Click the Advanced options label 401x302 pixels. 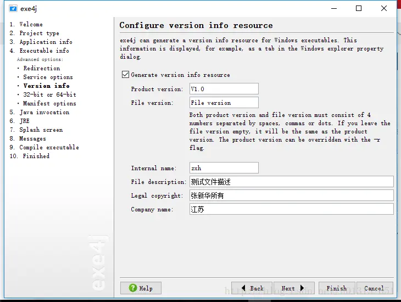tap(40, 59)
